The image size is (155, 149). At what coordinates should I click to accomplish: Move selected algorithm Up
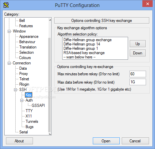[x=138, y=44]
